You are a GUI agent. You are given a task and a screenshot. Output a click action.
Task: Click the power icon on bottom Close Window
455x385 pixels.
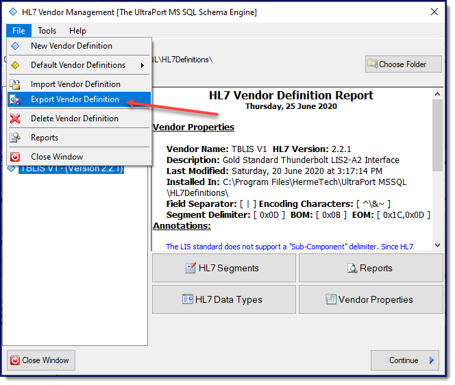pos(15,360)
